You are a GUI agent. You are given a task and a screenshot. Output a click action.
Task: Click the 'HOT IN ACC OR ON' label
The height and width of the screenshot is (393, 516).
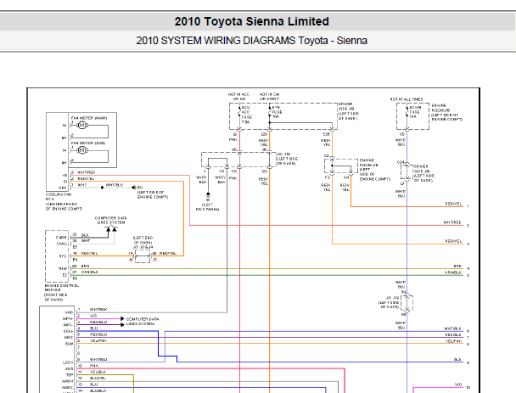[x=239, y=97]
